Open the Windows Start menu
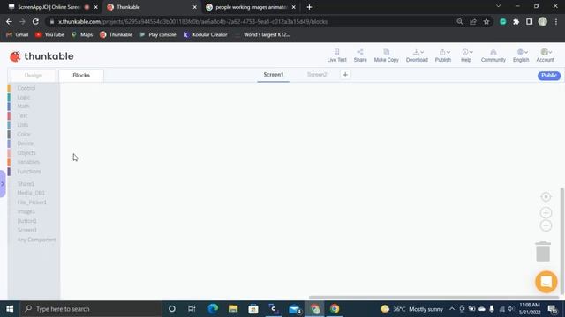Image resolution: width=565 pixels, height=317 pixels. 10,309
